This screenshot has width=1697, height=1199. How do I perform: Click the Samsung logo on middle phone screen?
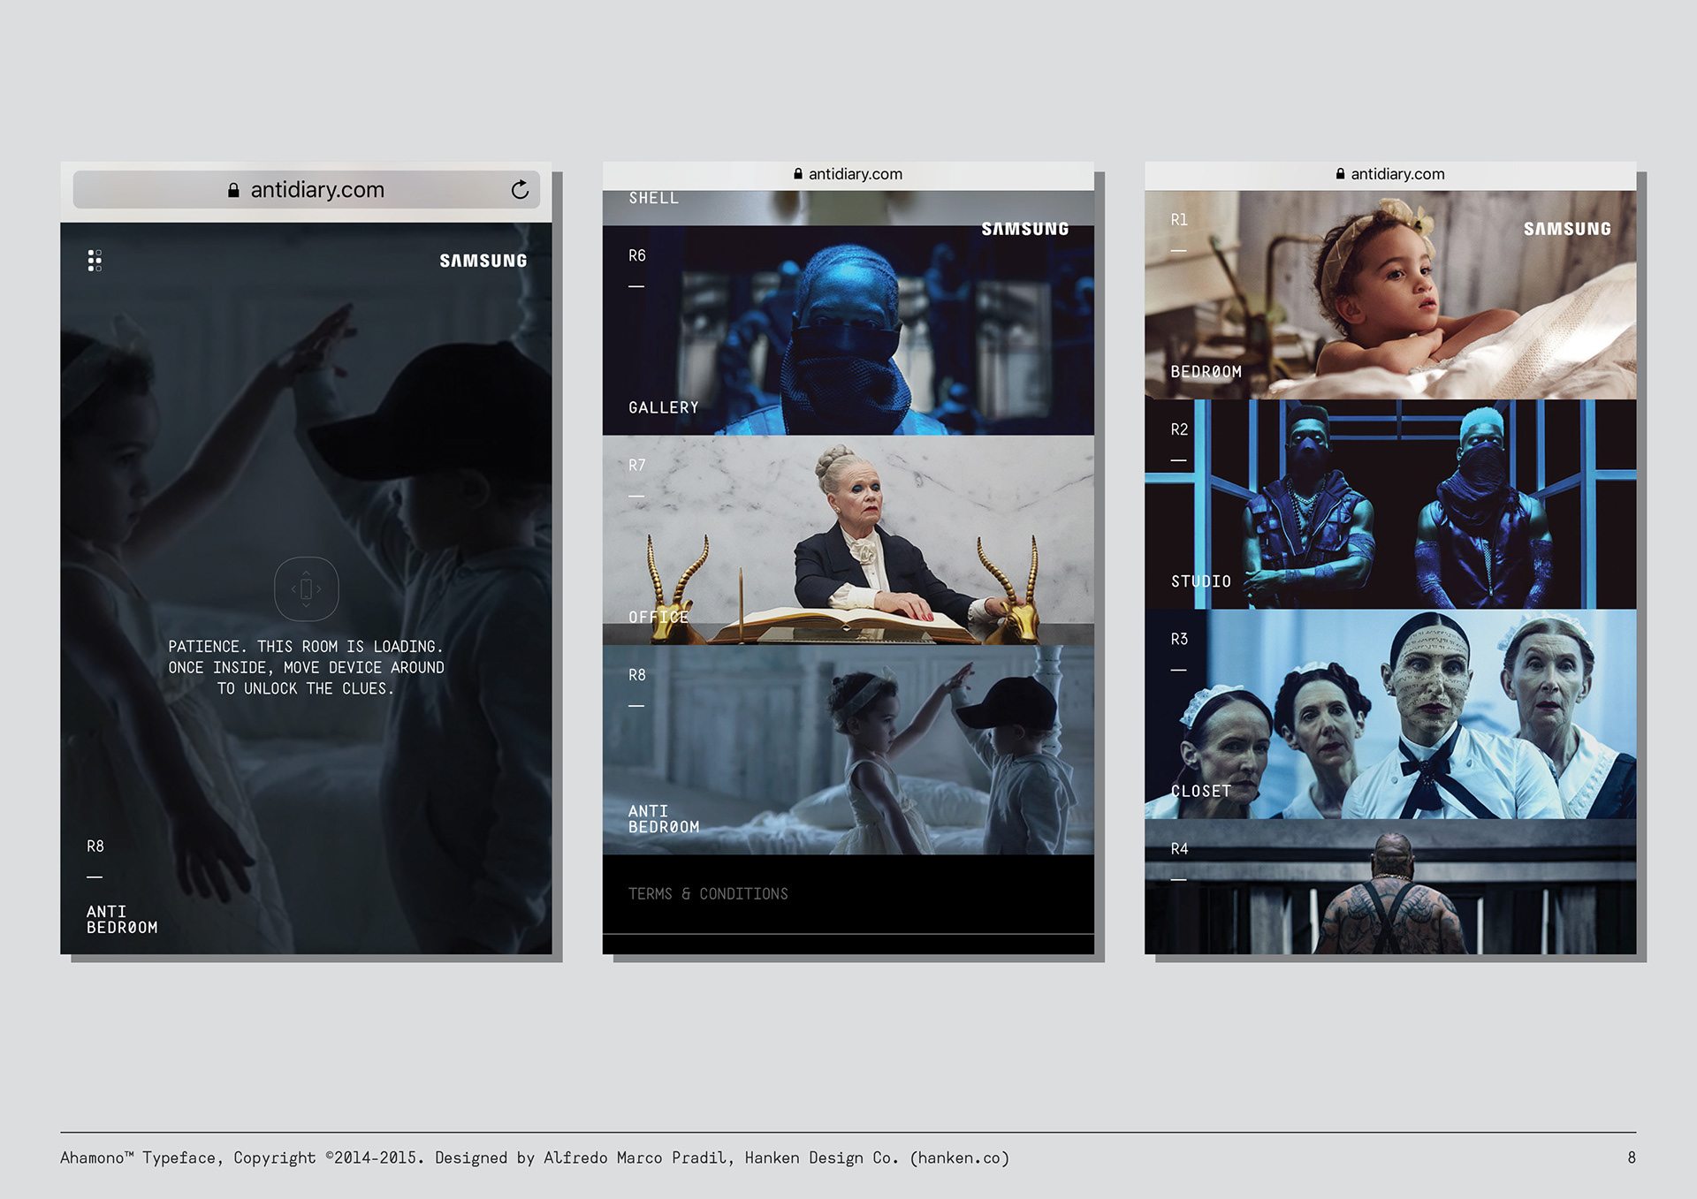point(1024,229)
